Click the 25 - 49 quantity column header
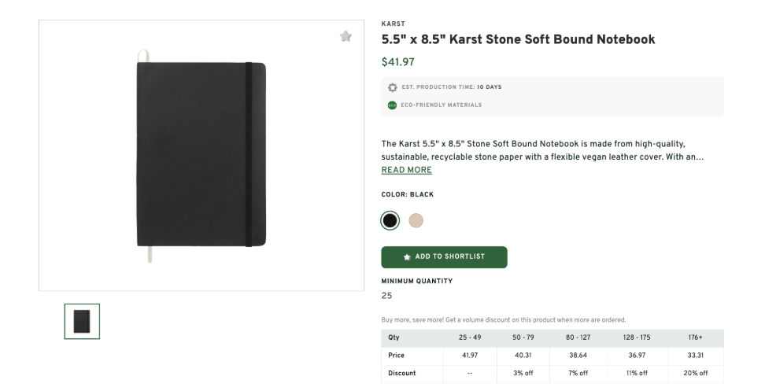This screenshot has width=765, height=387. click(x=470, y=337)
